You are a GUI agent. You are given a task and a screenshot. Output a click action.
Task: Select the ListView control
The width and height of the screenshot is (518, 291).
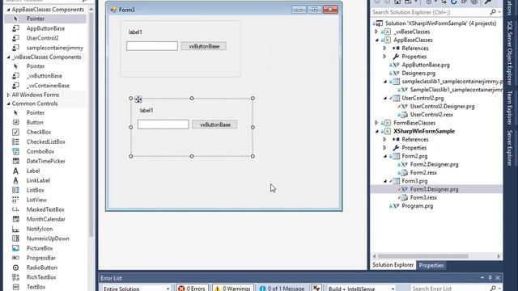pos(36,200)
